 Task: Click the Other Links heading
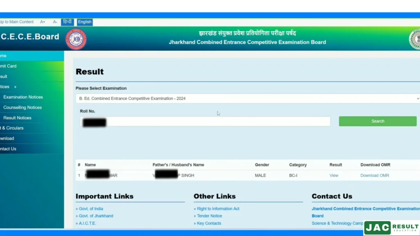pyautogui.click(x=215, y=196)
